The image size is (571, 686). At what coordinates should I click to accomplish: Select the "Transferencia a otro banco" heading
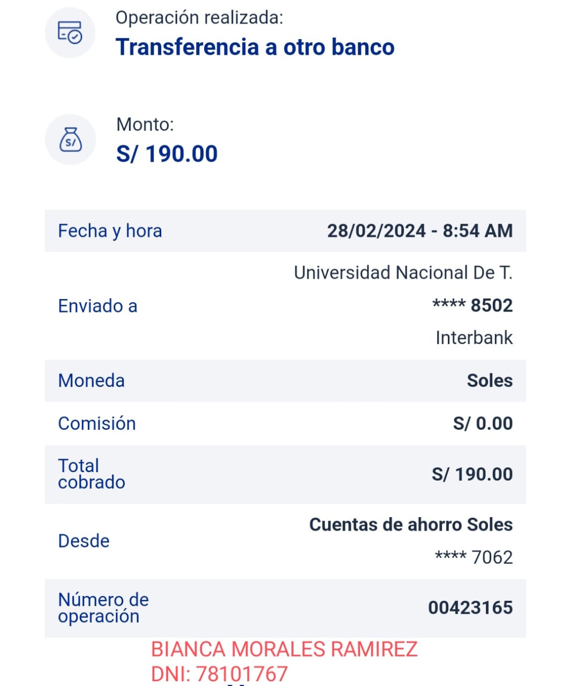[255, 47]
